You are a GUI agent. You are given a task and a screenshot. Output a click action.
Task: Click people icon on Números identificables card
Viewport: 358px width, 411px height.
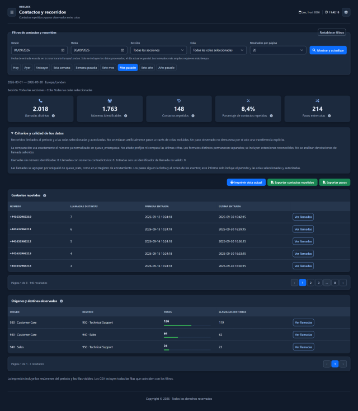(110, 101)
